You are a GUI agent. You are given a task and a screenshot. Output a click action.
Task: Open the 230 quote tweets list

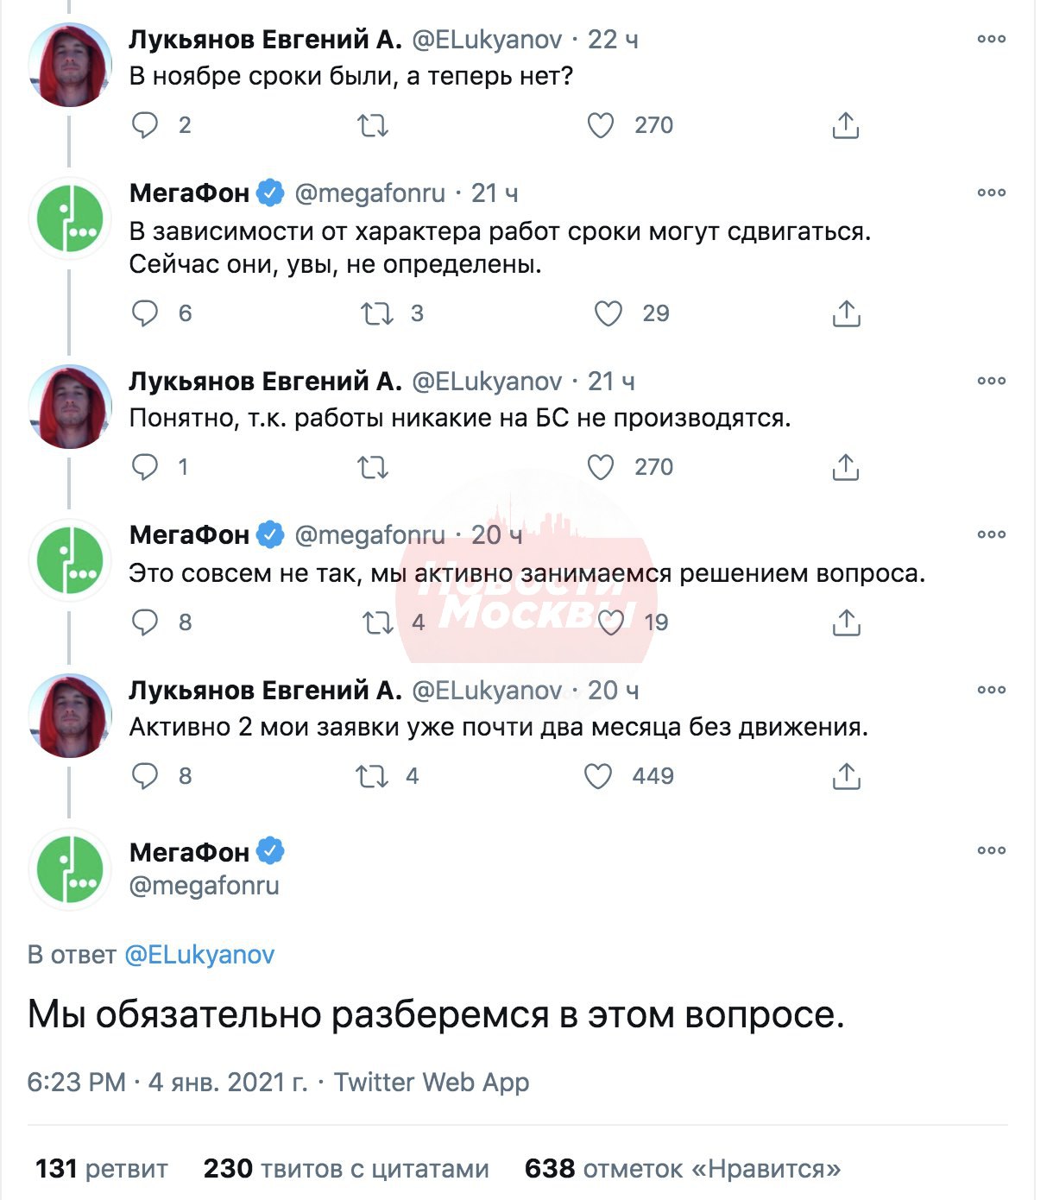(346, 1169)
